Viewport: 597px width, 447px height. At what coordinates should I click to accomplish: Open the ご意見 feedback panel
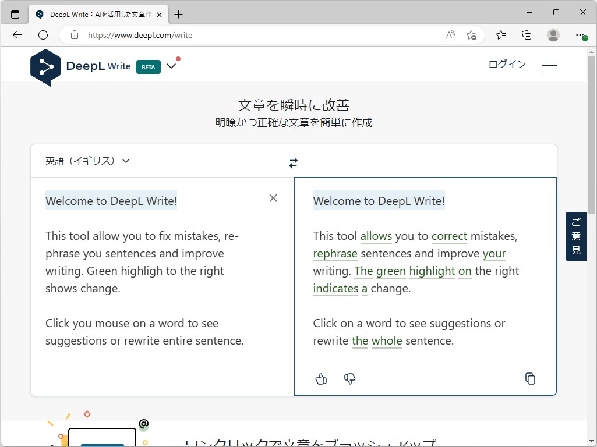pyautogui.click(x=575, y=236)
